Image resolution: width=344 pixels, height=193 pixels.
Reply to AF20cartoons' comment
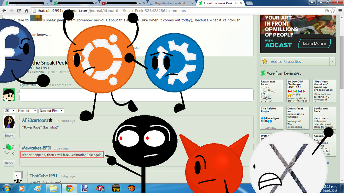9,136
